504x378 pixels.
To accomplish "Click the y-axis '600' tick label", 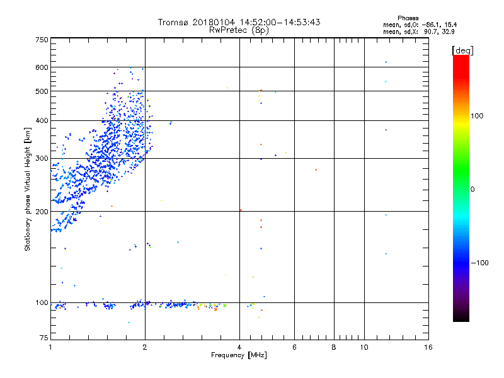I will (42, 67).
